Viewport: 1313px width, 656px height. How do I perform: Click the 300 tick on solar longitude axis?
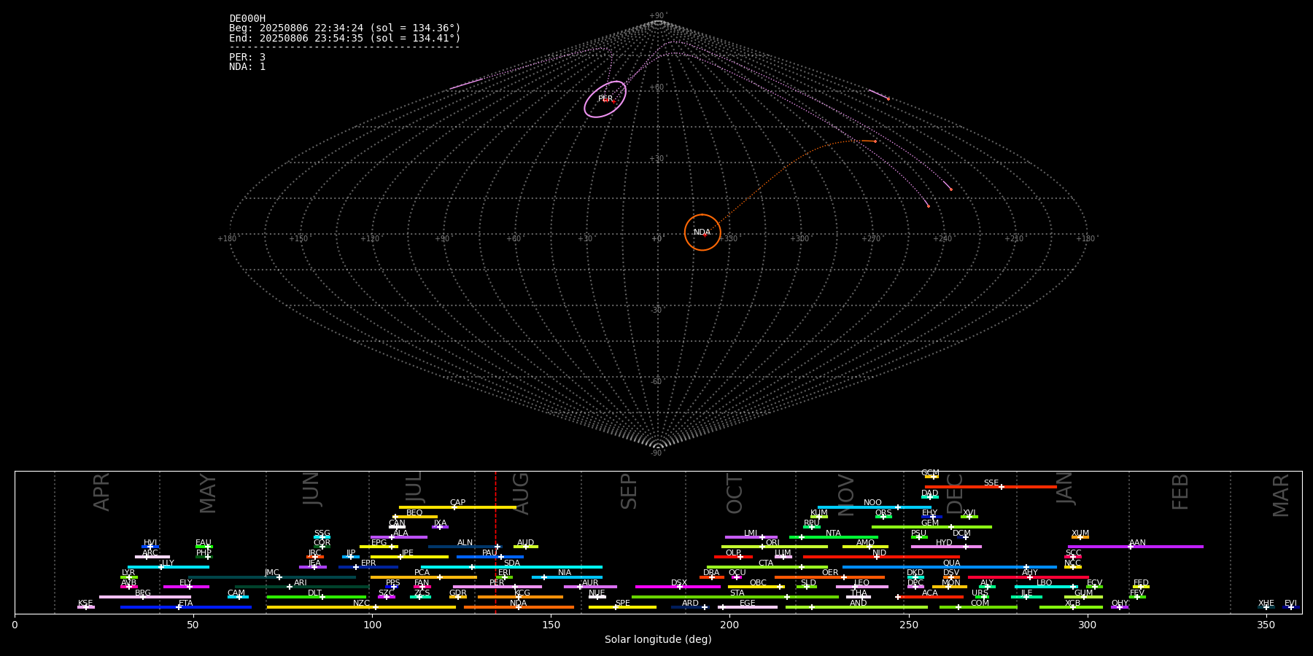click(1088, 625)
